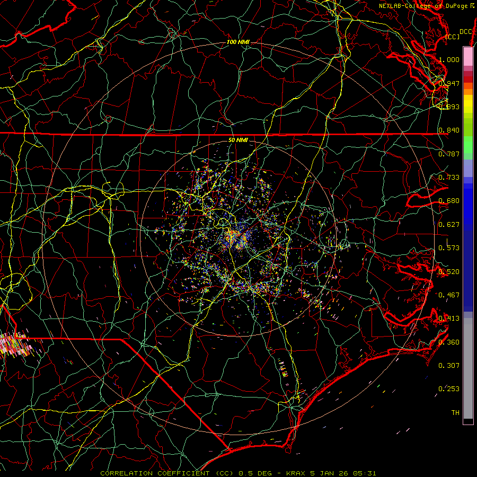Select the 0.520 scale value
Screen dimensions: 477x477
[x=449, y=271]
